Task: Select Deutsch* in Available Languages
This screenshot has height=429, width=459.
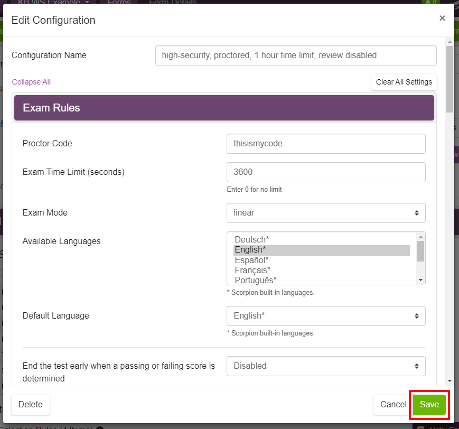Action: [322, 239]
